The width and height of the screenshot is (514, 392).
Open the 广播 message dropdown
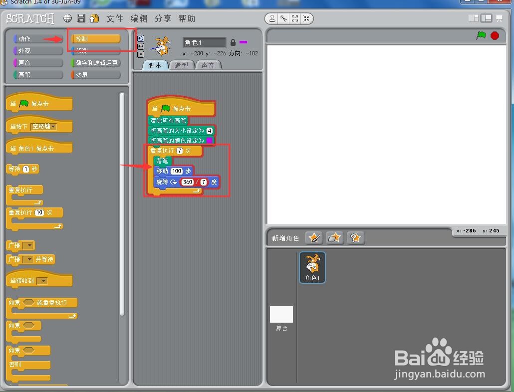click(28, 245)
